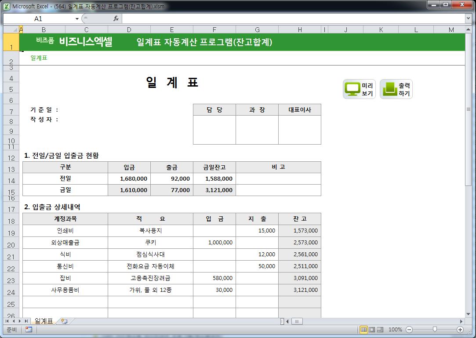476x338 pixels.
Task: Go to previous sheet navigation arrow
Action: pyautogui.click(x=13, y=321)
